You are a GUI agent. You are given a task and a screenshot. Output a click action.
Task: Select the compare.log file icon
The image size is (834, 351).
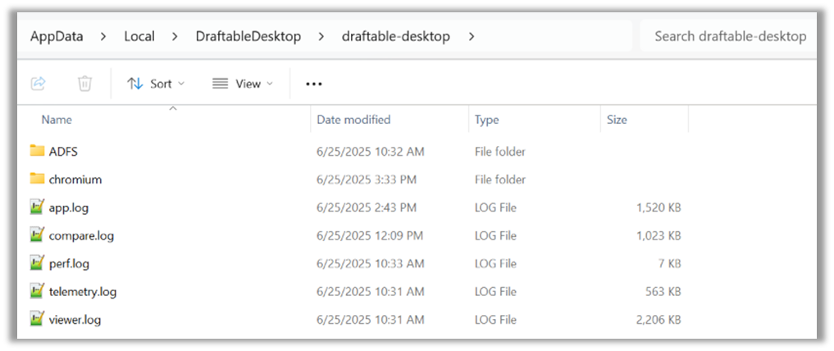pos(37,235)
